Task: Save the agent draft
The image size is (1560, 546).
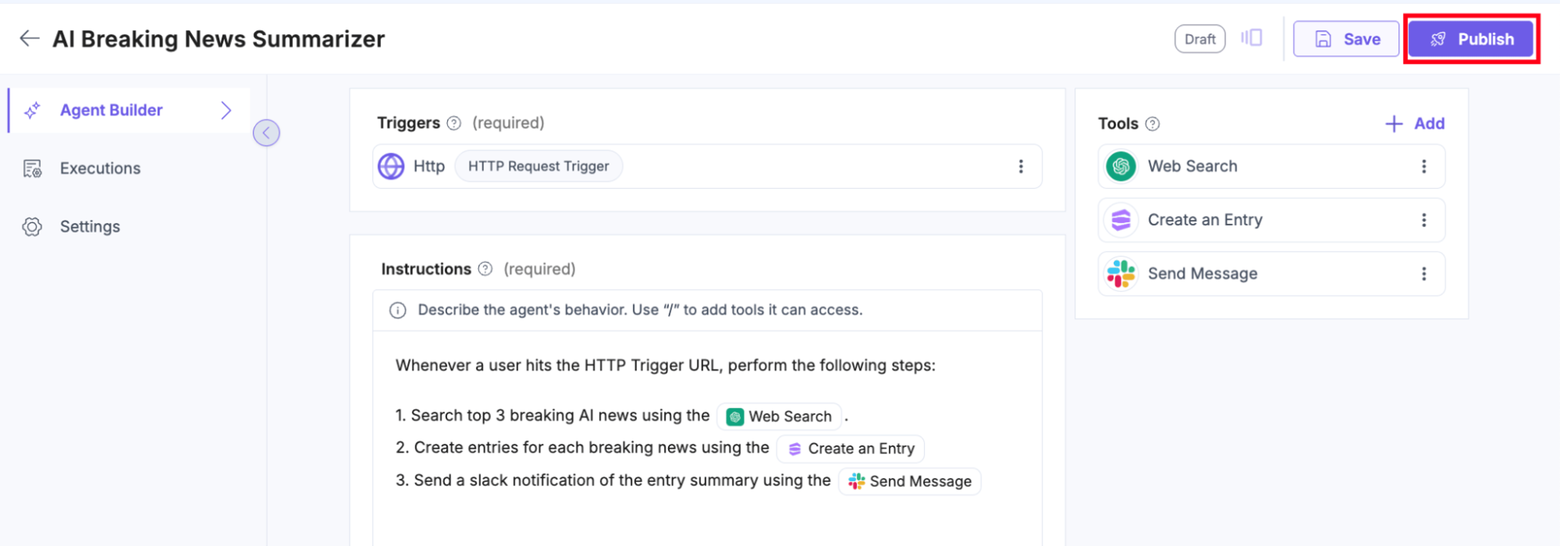Action: [x=1345, y=39]
